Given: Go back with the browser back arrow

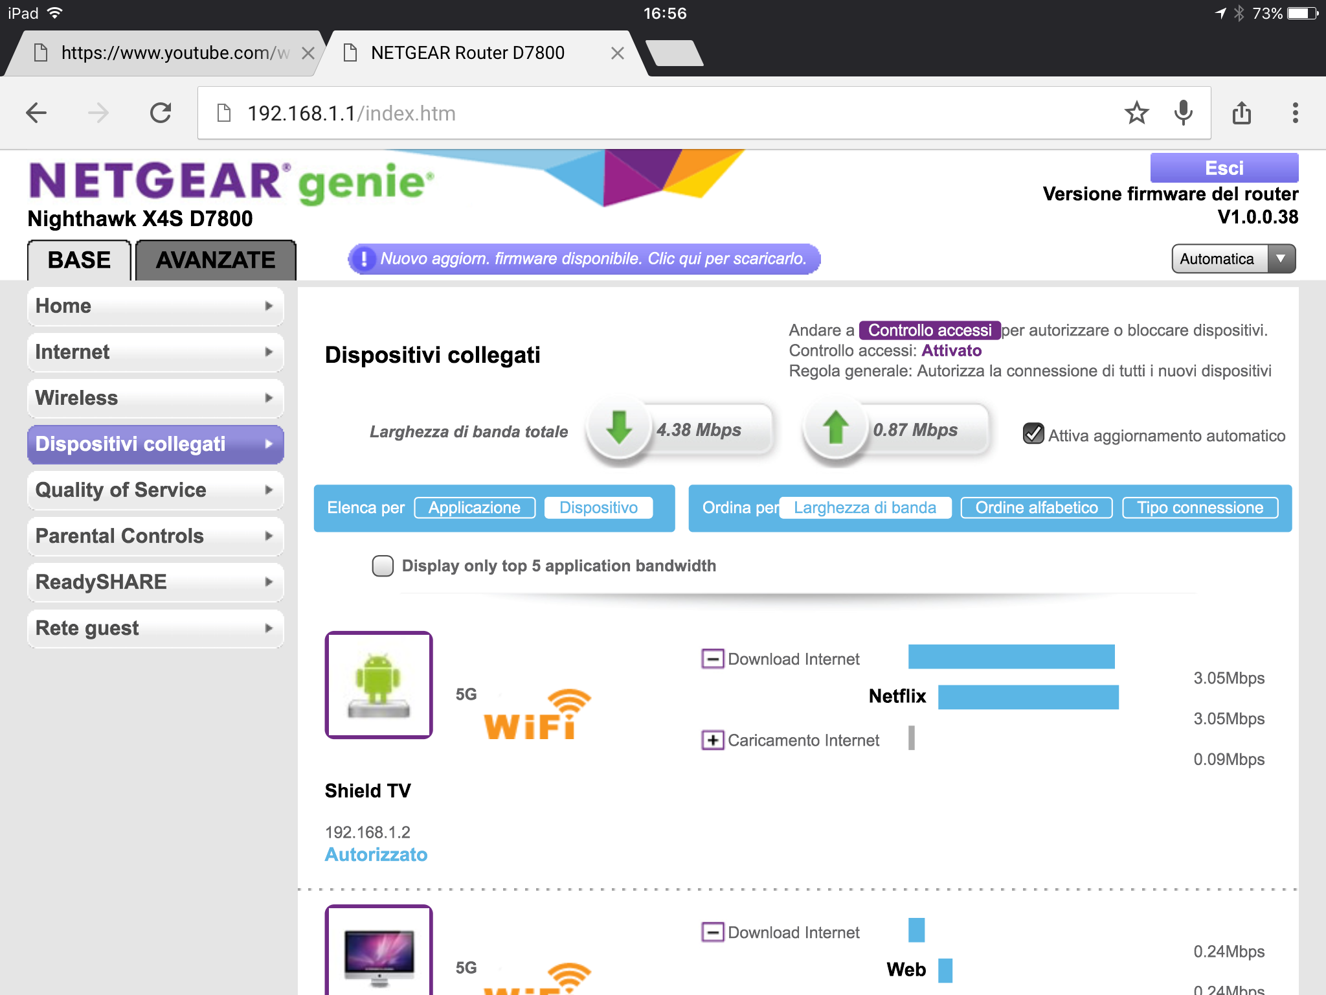Looking at the screenshot, I should click(36, 113).
